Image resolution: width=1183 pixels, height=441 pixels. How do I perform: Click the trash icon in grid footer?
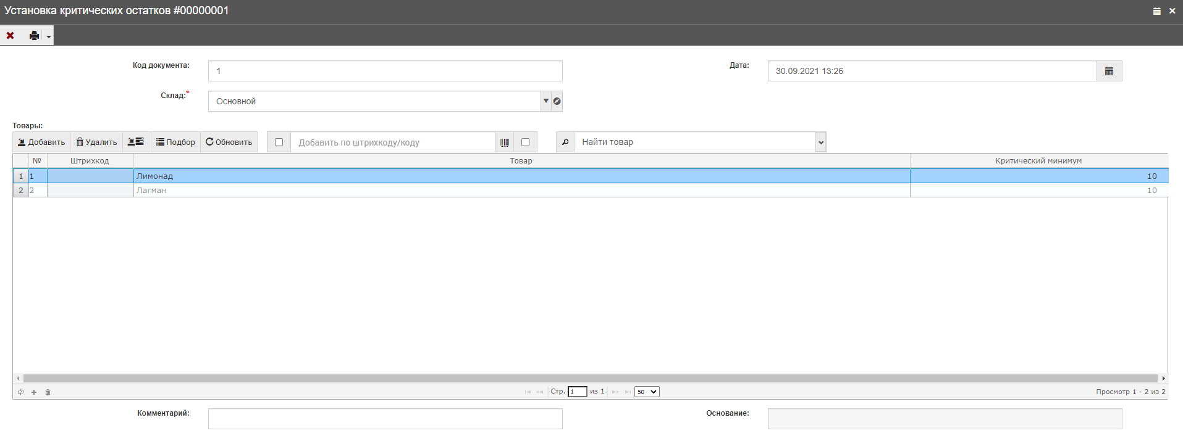[48, 392]
